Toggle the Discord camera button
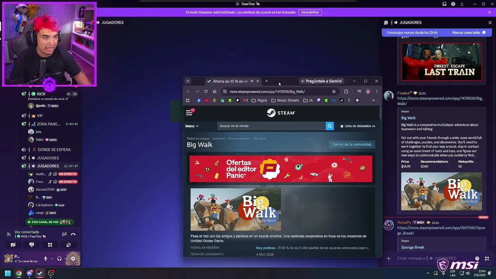This screenshot has height=279, width=496. [x=13, y=245]
